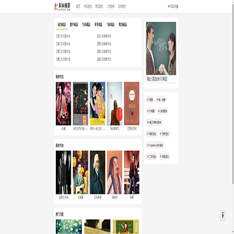This screenshot has height=234, width=234.
Task: Open the teal bokeh lights thumbnail
Action: pos(69,227)
